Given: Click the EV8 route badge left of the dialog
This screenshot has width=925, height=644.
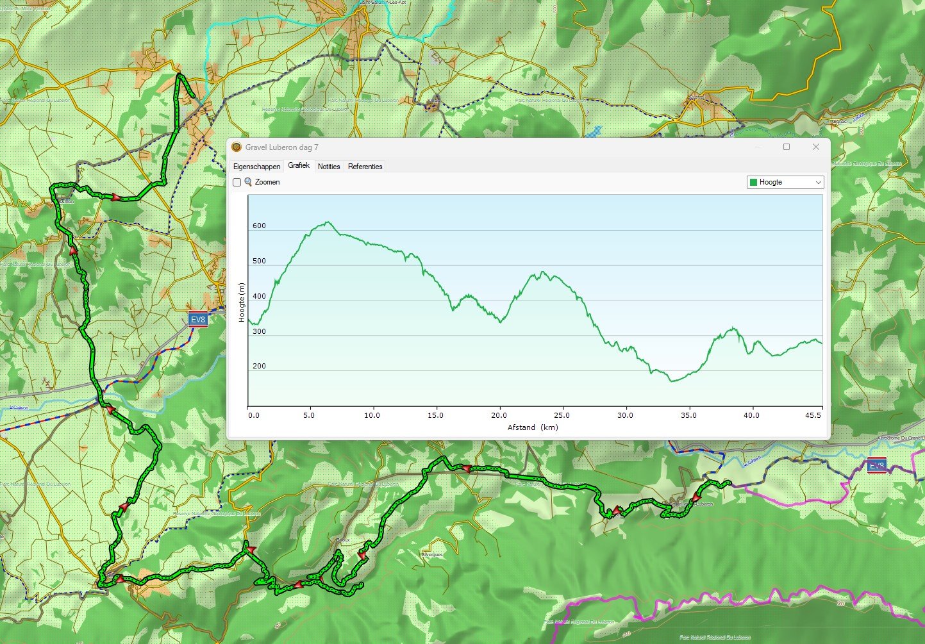Looking at the screenshot, I should pyautogui.click(x=198, y=320).
